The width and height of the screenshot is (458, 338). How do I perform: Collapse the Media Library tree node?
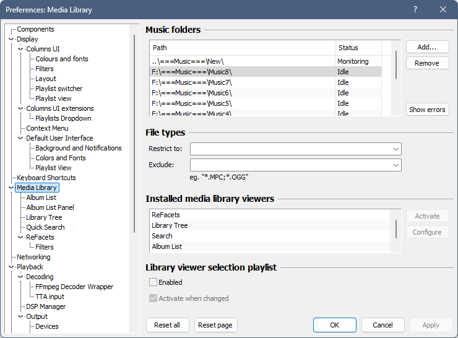click(x=11, y=188)
